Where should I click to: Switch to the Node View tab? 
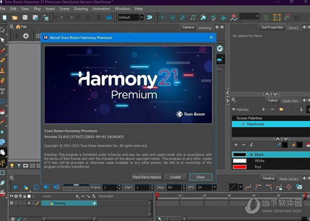[x=290, y=101]
